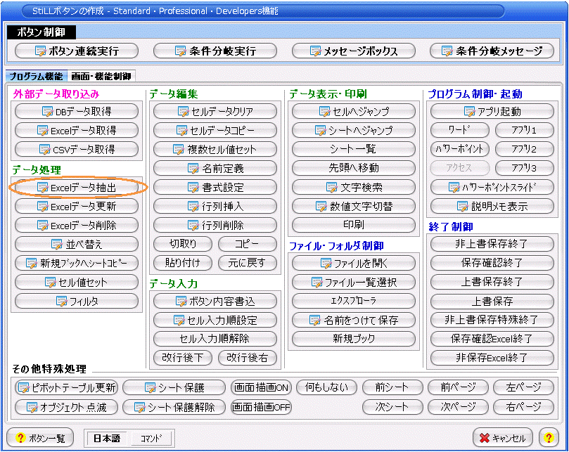Select the 切取り button
The height and width of the screenshot is (452, 569).
tap(183, 244)
